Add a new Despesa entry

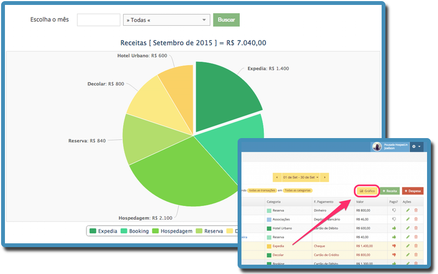coord(412,191)
